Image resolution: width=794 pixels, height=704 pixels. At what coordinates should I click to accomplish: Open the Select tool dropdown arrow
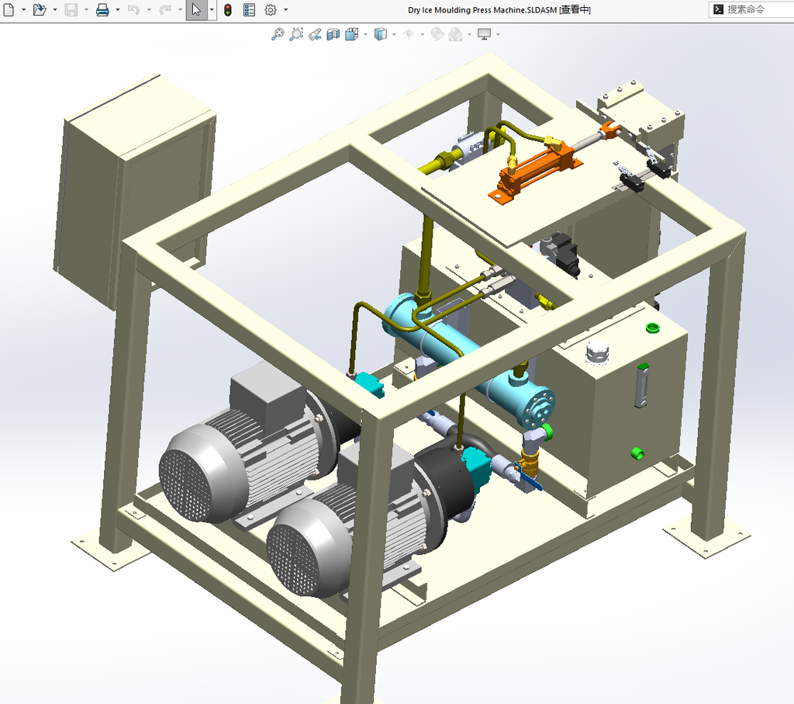pyautogui.click(x=212, y=9)
